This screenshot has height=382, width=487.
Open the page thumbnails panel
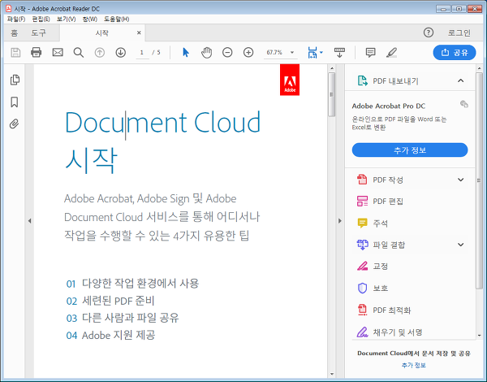[15, 80]
